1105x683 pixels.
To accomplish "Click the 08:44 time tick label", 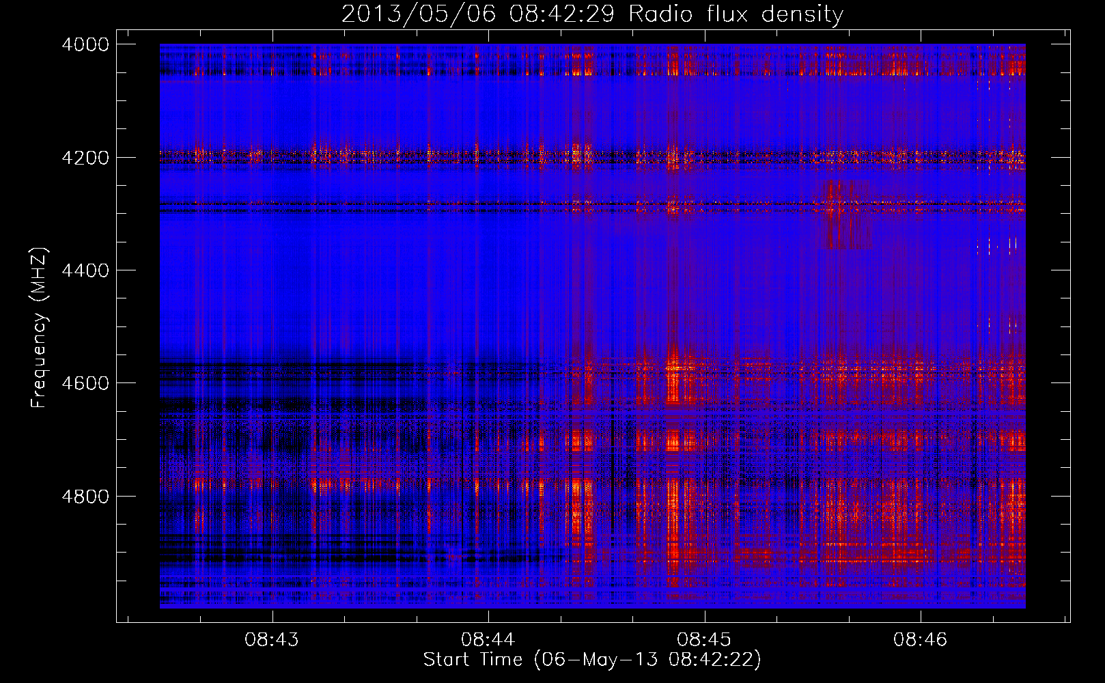I will [488, 640].
